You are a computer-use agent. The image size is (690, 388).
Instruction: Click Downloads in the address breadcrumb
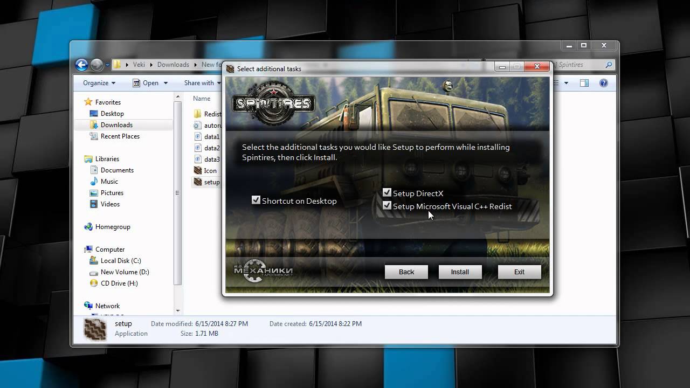173,65
